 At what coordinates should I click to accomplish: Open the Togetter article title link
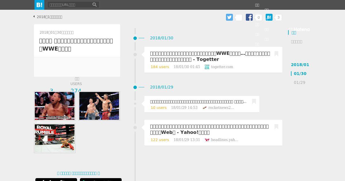(210, 56)
